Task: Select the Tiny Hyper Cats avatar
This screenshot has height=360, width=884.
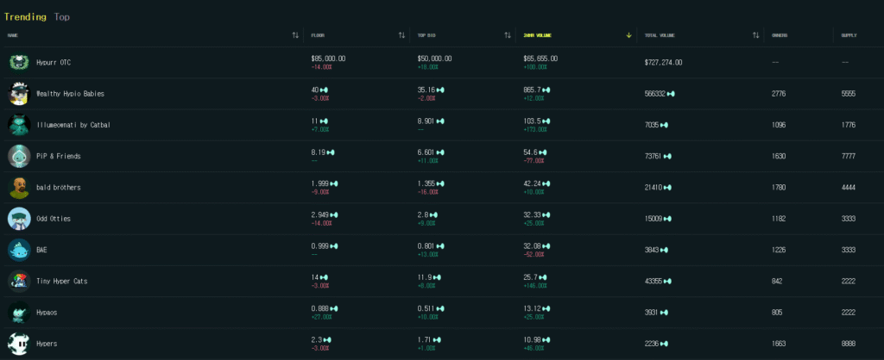Action: (19, 281)
